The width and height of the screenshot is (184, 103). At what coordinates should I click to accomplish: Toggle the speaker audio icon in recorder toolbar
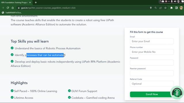tap(175, 1)
